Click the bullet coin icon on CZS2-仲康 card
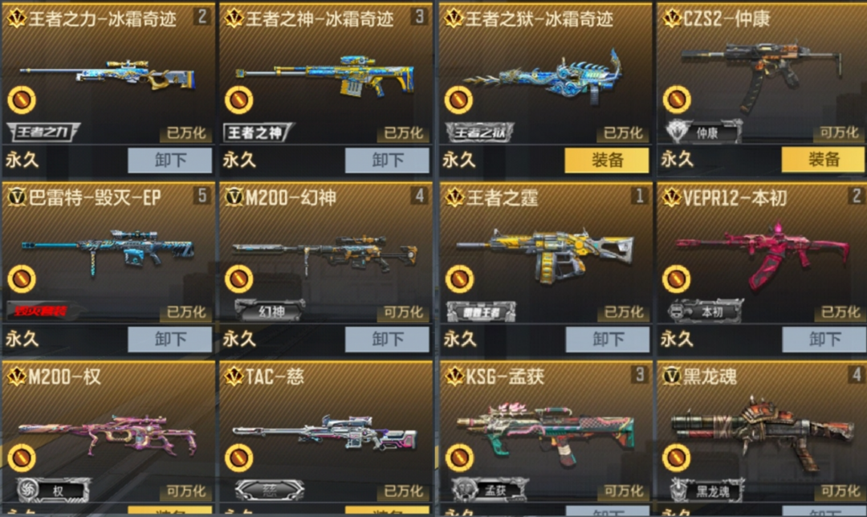 pyautogui.click(x=676, y=100)
